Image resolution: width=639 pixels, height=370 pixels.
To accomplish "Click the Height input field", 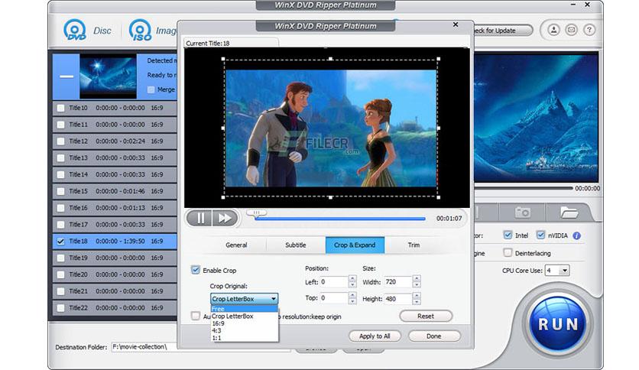I will 397,299.
